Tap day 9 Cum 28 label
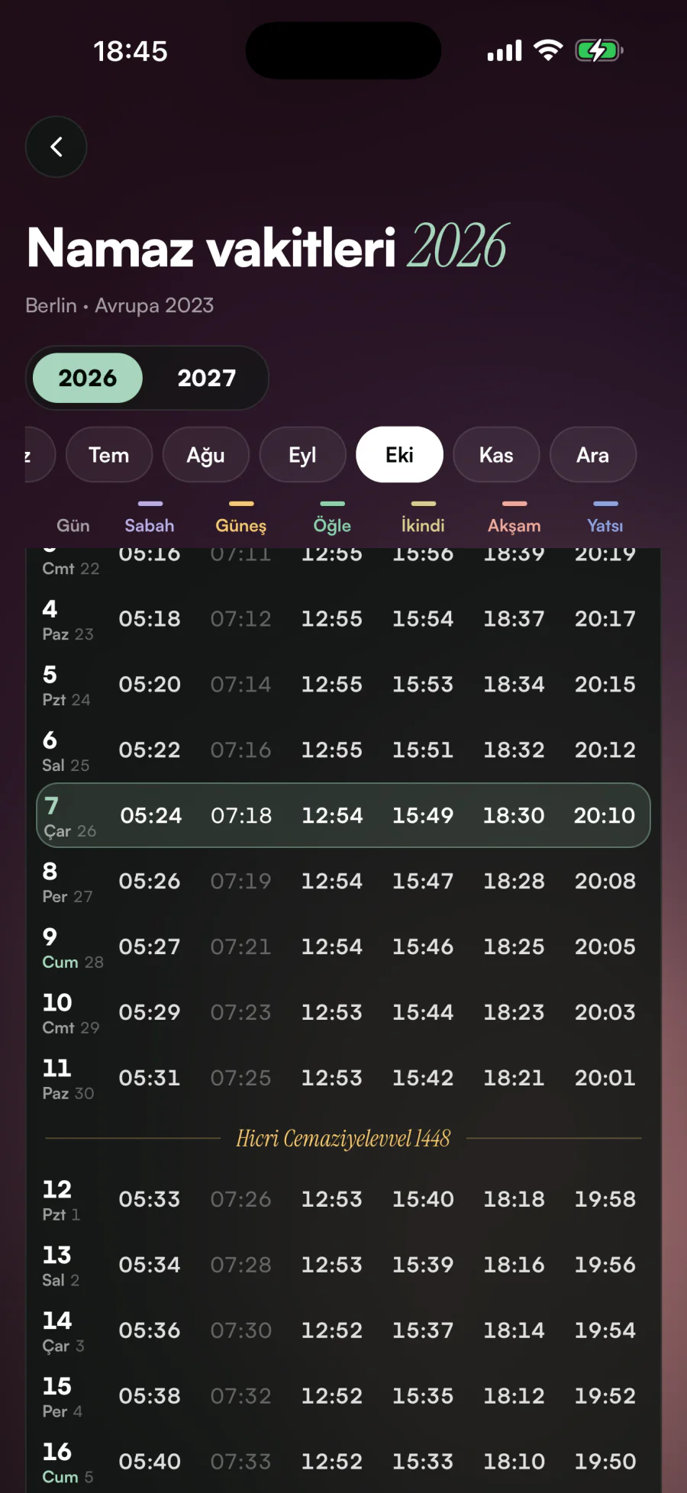 (73, 948)
